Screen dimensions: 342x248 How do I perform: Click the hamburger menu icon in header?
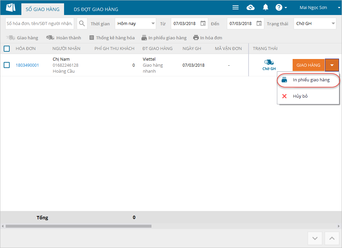tap(236, 7)
